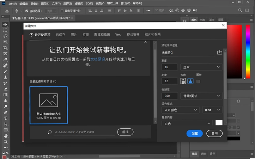The width and height of the screenshot is (255, 159).
Task: Click the 前往 button
Action: pos(125,132)
